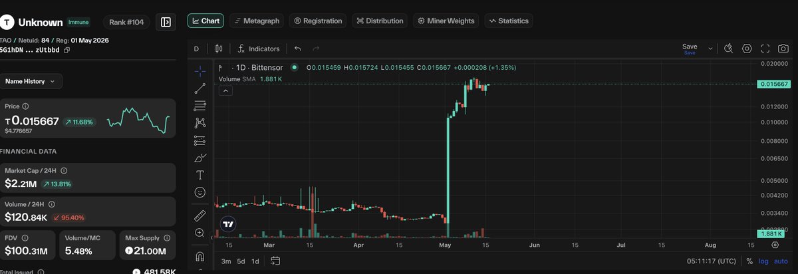Open the Save layout dropdown arrow

tap(710, 49)
